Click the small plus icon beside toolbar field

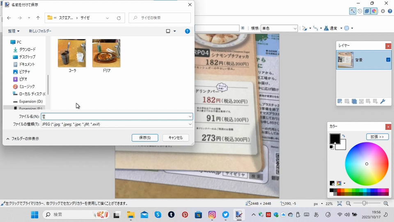(243, 28)
